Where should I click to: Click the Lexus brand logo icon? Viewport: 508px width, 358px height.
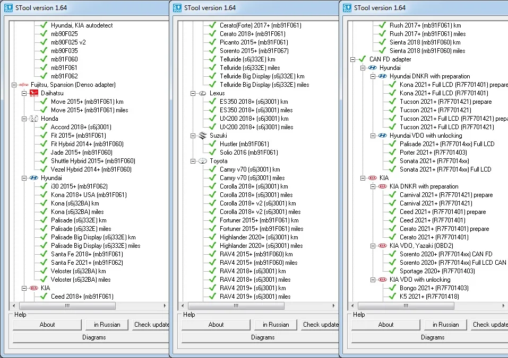click(202, 93)
